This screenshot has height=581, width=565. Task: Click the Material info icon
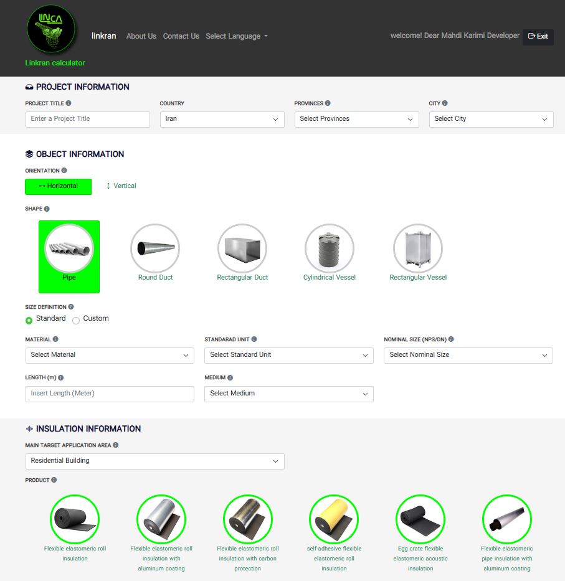[x=55, y=339]
